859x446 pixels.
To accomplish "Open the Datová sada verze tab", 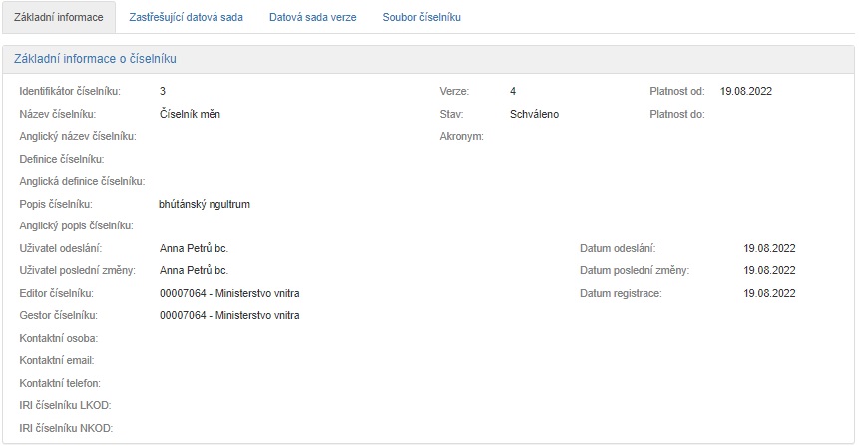I will 312,17.
